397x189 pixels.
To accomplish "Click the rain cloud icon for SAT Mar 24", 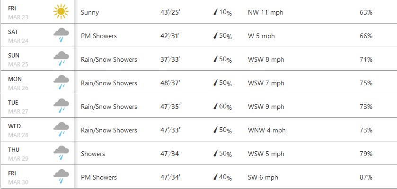I will pos(61,35).
